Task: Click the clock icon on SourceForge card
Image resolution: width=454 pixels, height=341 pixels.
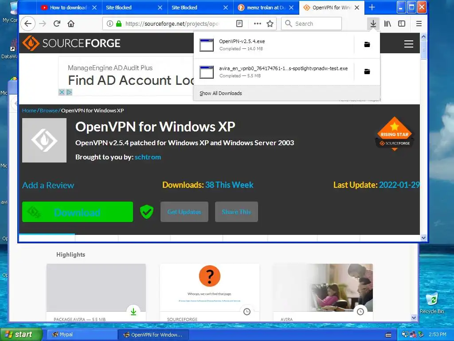Action: point(247,312)
